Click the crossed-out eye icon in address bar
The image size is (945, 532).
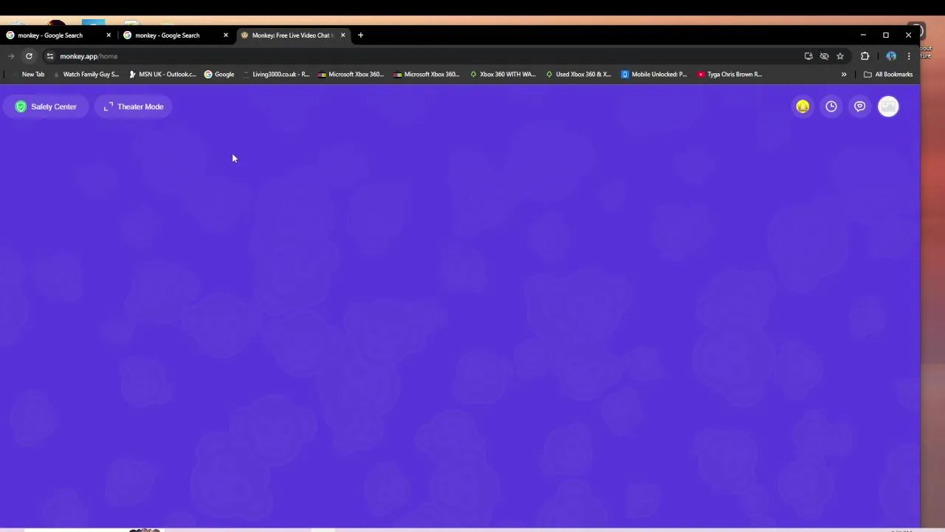click(824, 56)
